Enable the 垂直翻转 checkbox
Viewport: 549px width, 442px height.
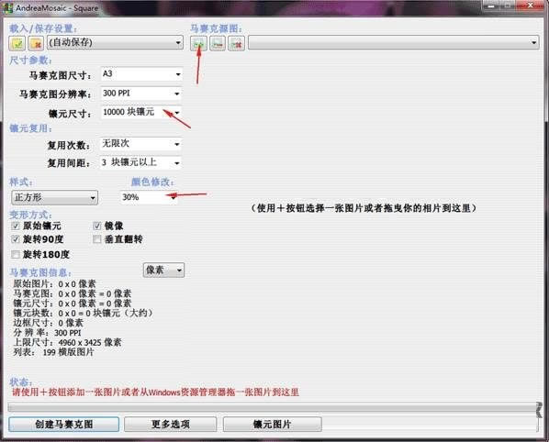[97, 239]
